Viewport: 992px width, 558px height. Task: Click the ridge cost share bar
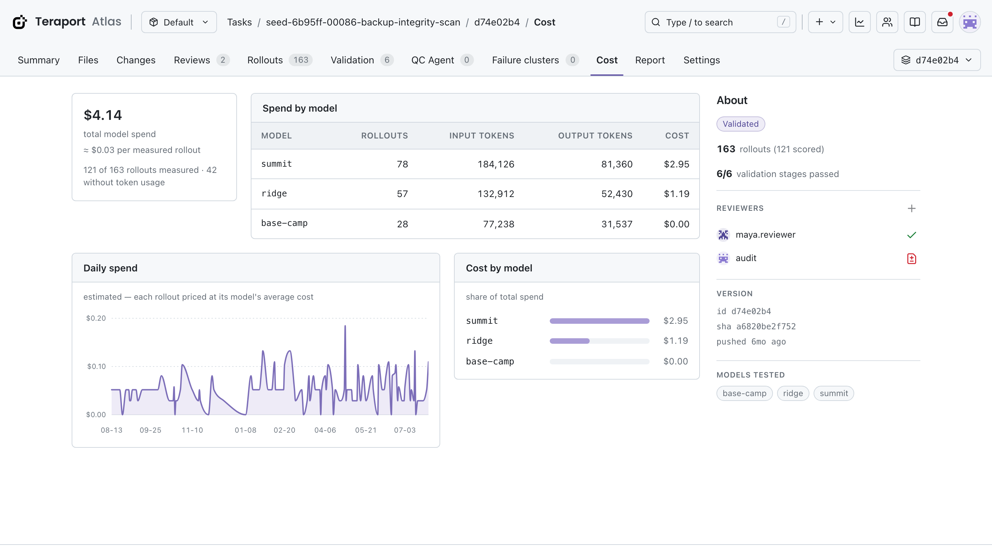599,341
